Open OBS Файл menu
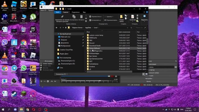This screenshot has height=112, width=199. 44,10
